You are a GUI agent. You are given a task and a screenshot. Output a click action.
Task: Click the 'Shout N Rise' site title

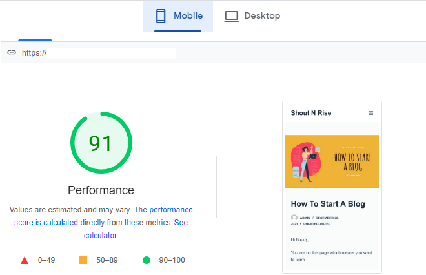(x=311, y=113)
